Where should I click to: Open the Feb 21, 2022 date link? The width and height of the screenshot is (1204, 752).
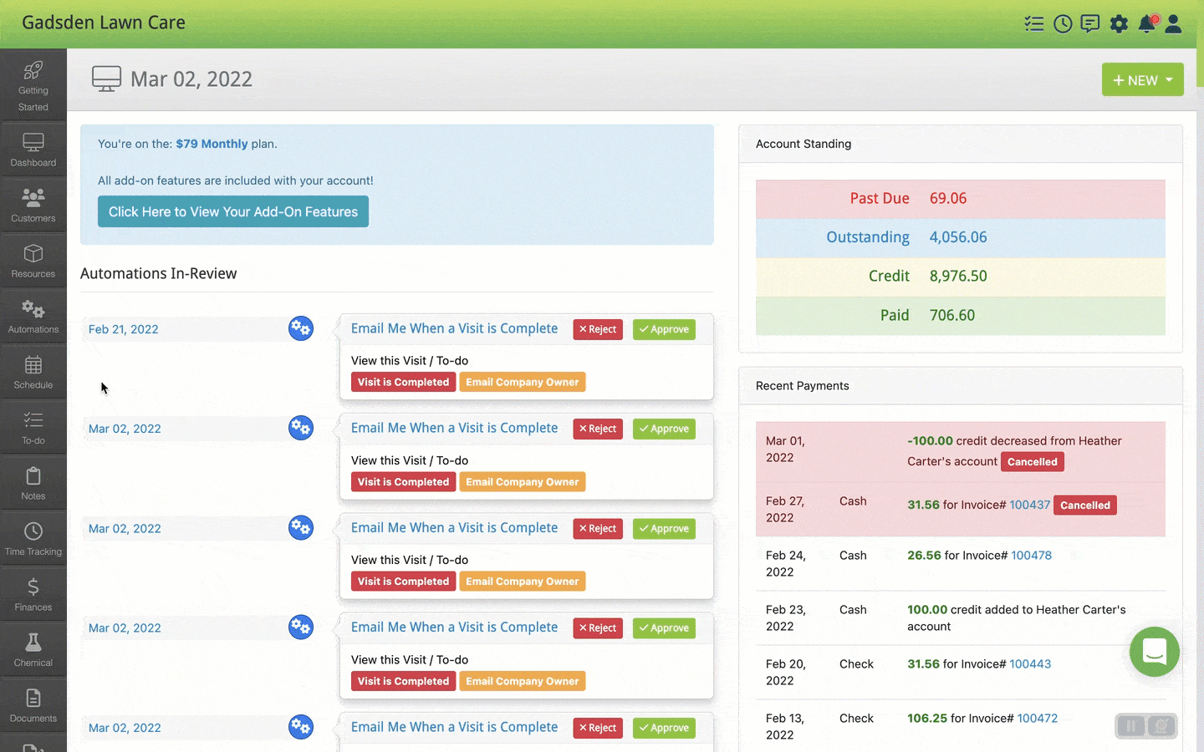[x=124, y=329]
